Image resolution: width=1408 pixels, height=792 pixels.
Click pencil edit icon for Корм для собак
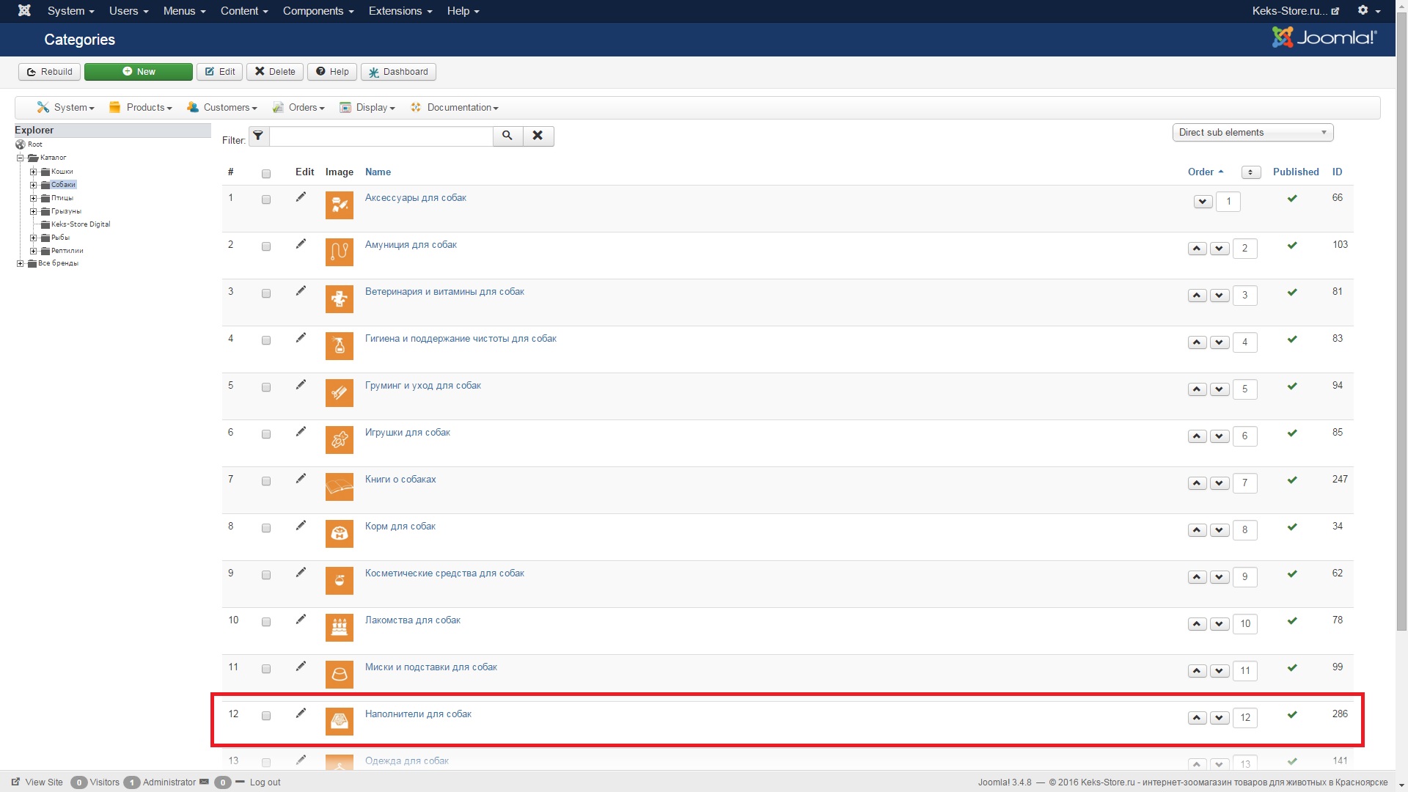click(301, 526)
